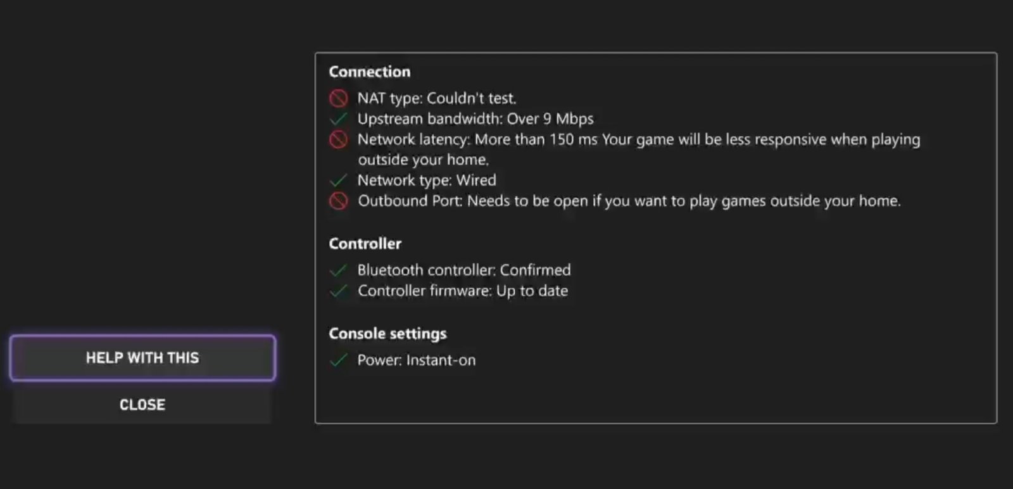Click the Network latency warning message text

click(x=639, y=149)
